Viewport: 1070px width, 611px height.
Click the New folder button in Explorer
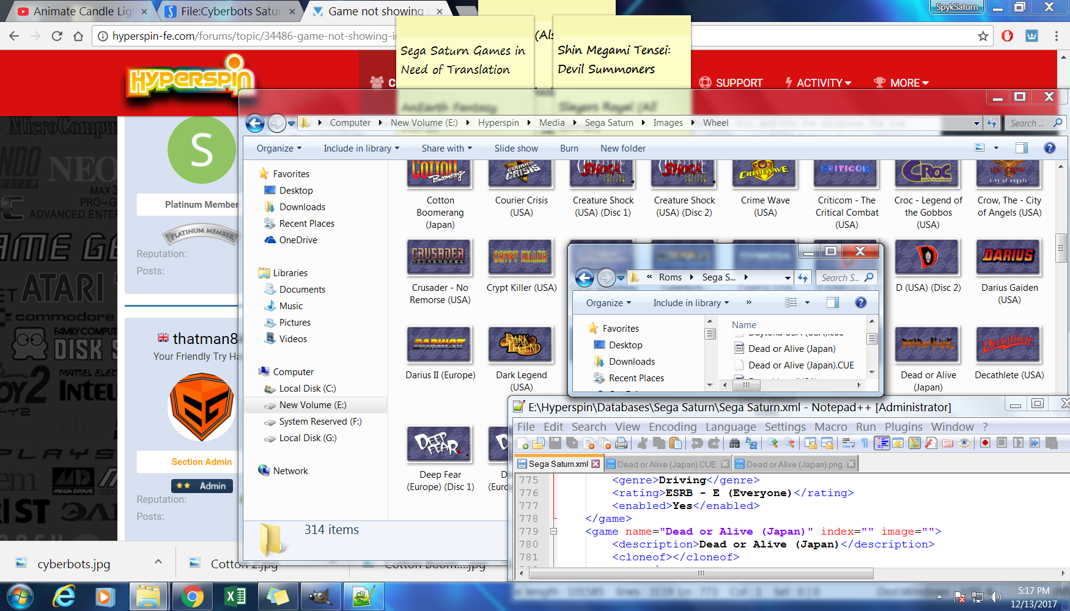pos(622,148)
